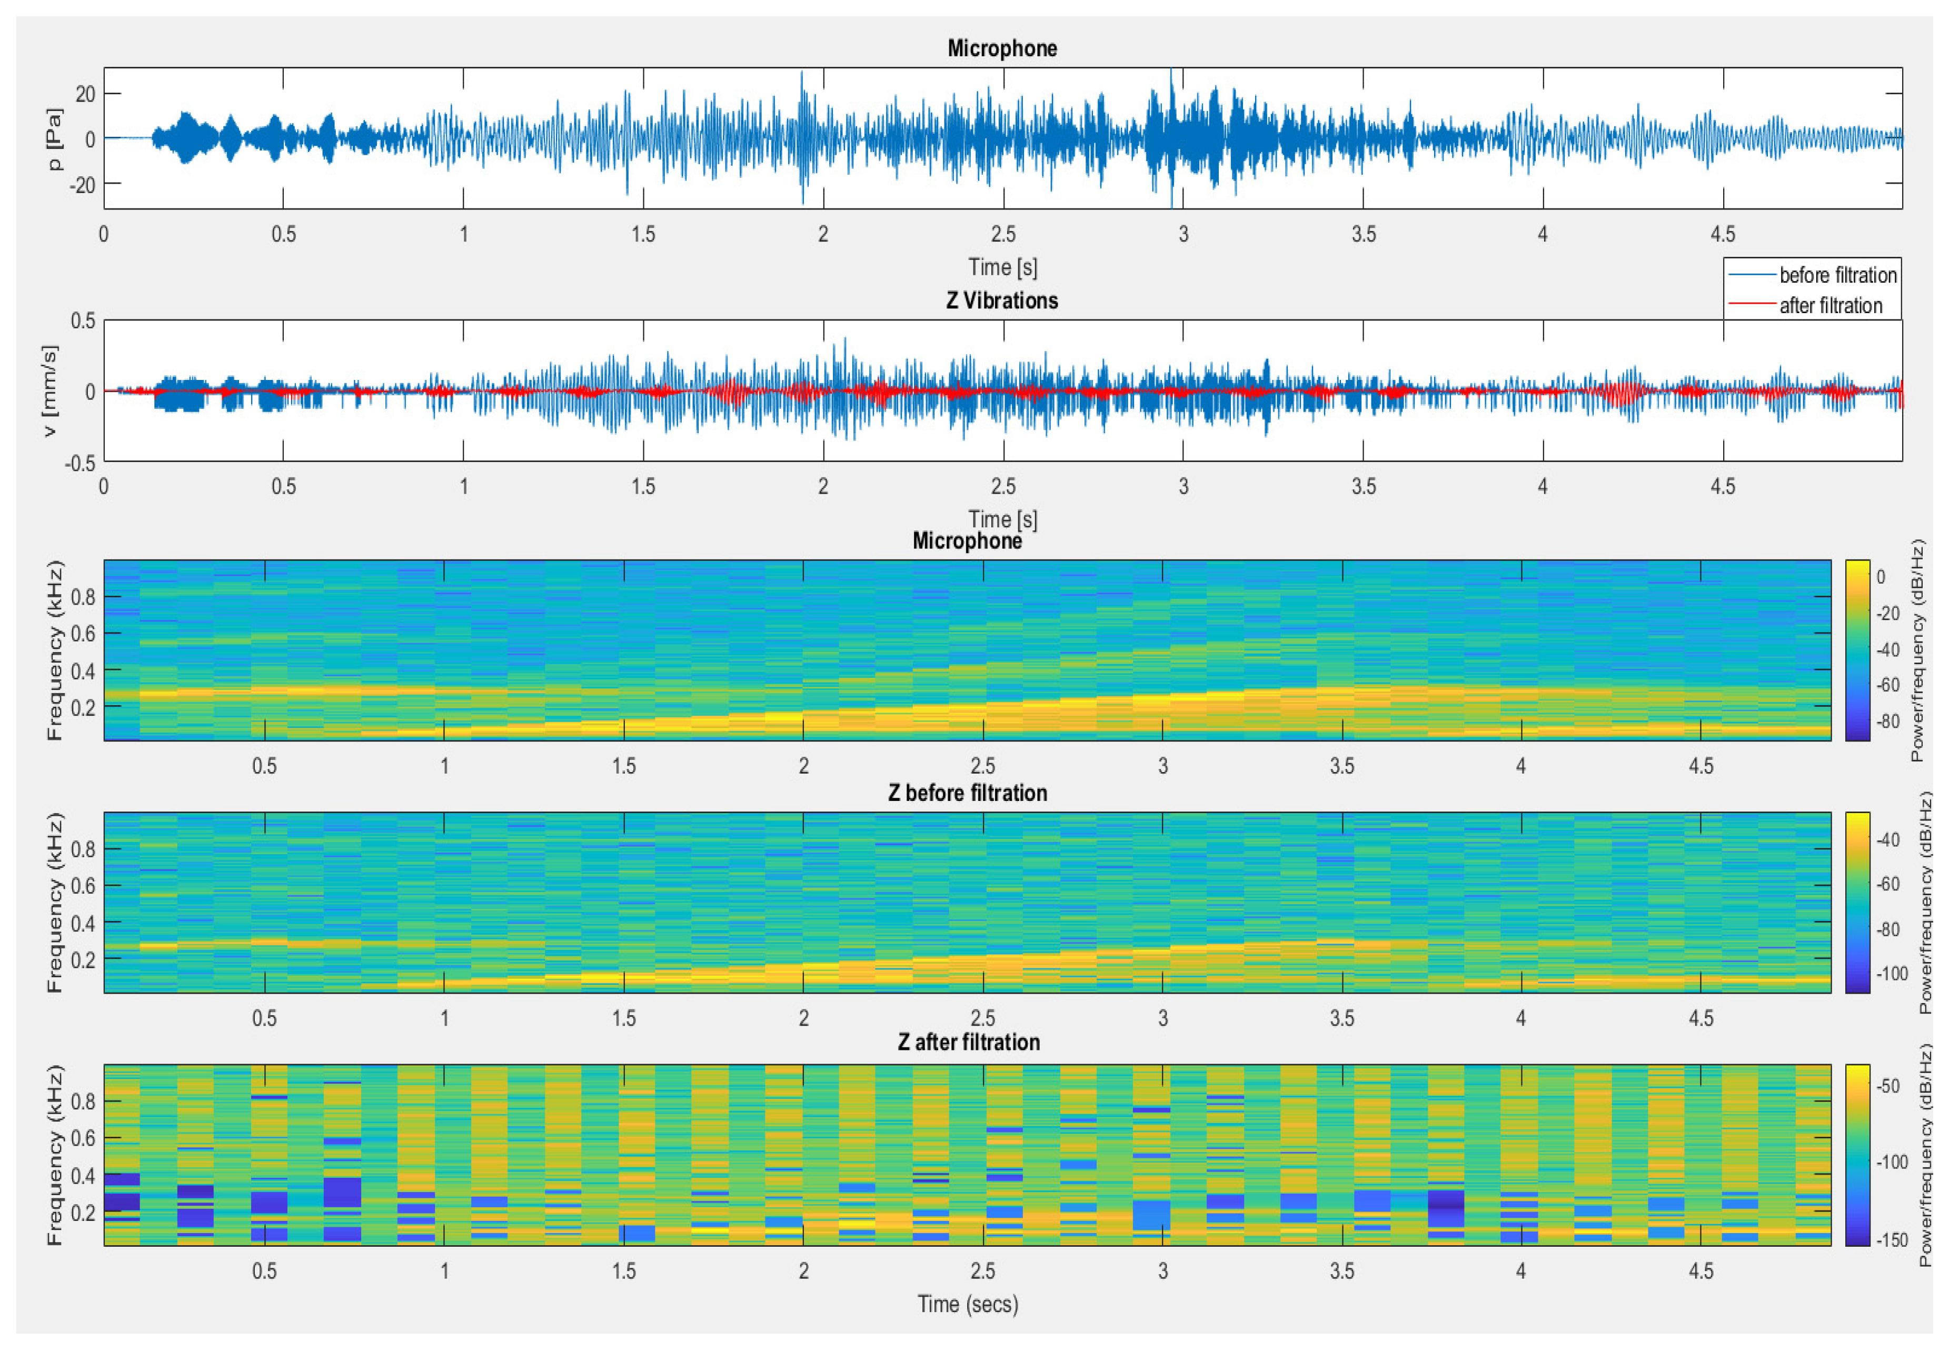Click the 'Time [s]' label under microphone waveform

pos(1001,268)
